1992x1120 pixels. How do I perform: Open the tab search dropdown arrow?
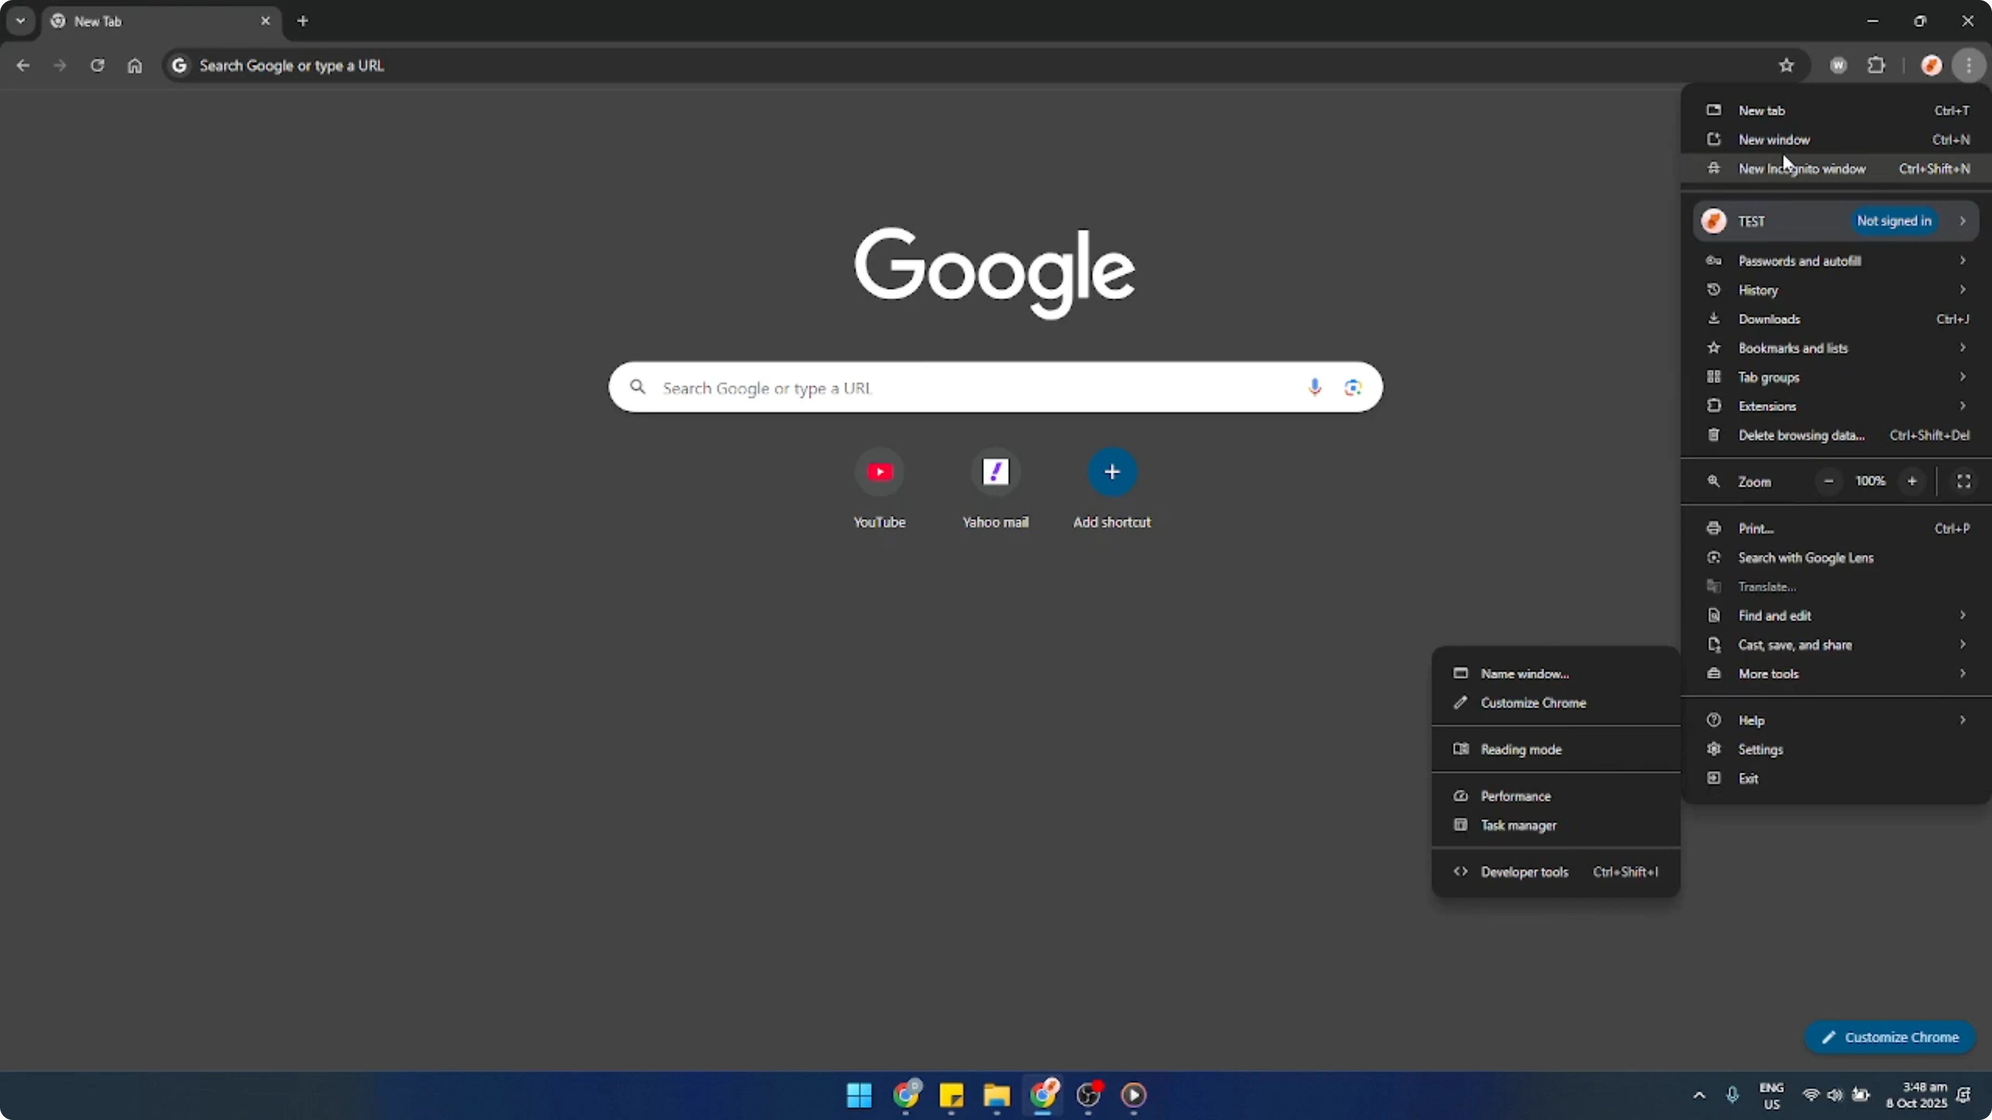(x=21, y=21)
